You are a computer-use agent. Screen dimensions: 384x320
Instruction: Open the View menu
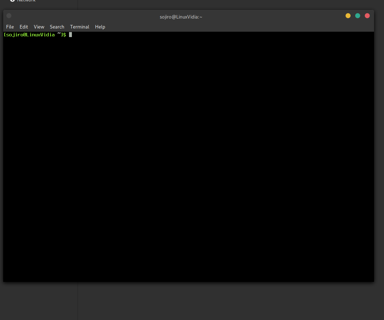(x=39, y=27)
